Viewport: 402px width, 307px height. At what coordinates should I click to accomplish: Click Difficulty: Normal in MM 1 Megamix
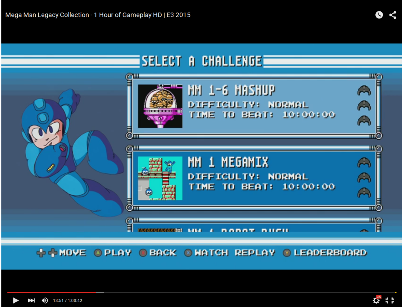248,176
